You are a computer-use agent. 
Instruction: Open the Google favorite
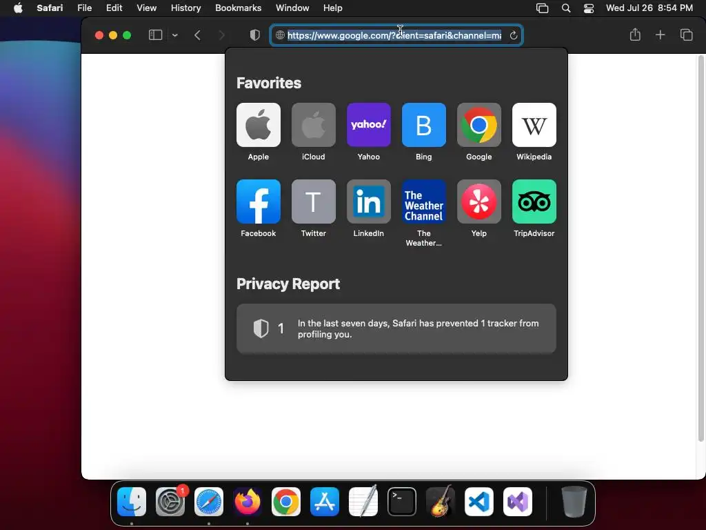(478, 125)
